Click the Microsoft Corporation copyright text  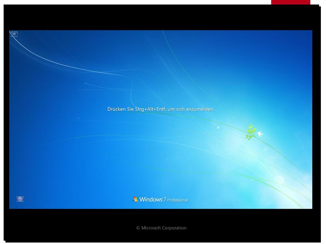[x=161, y=228]
